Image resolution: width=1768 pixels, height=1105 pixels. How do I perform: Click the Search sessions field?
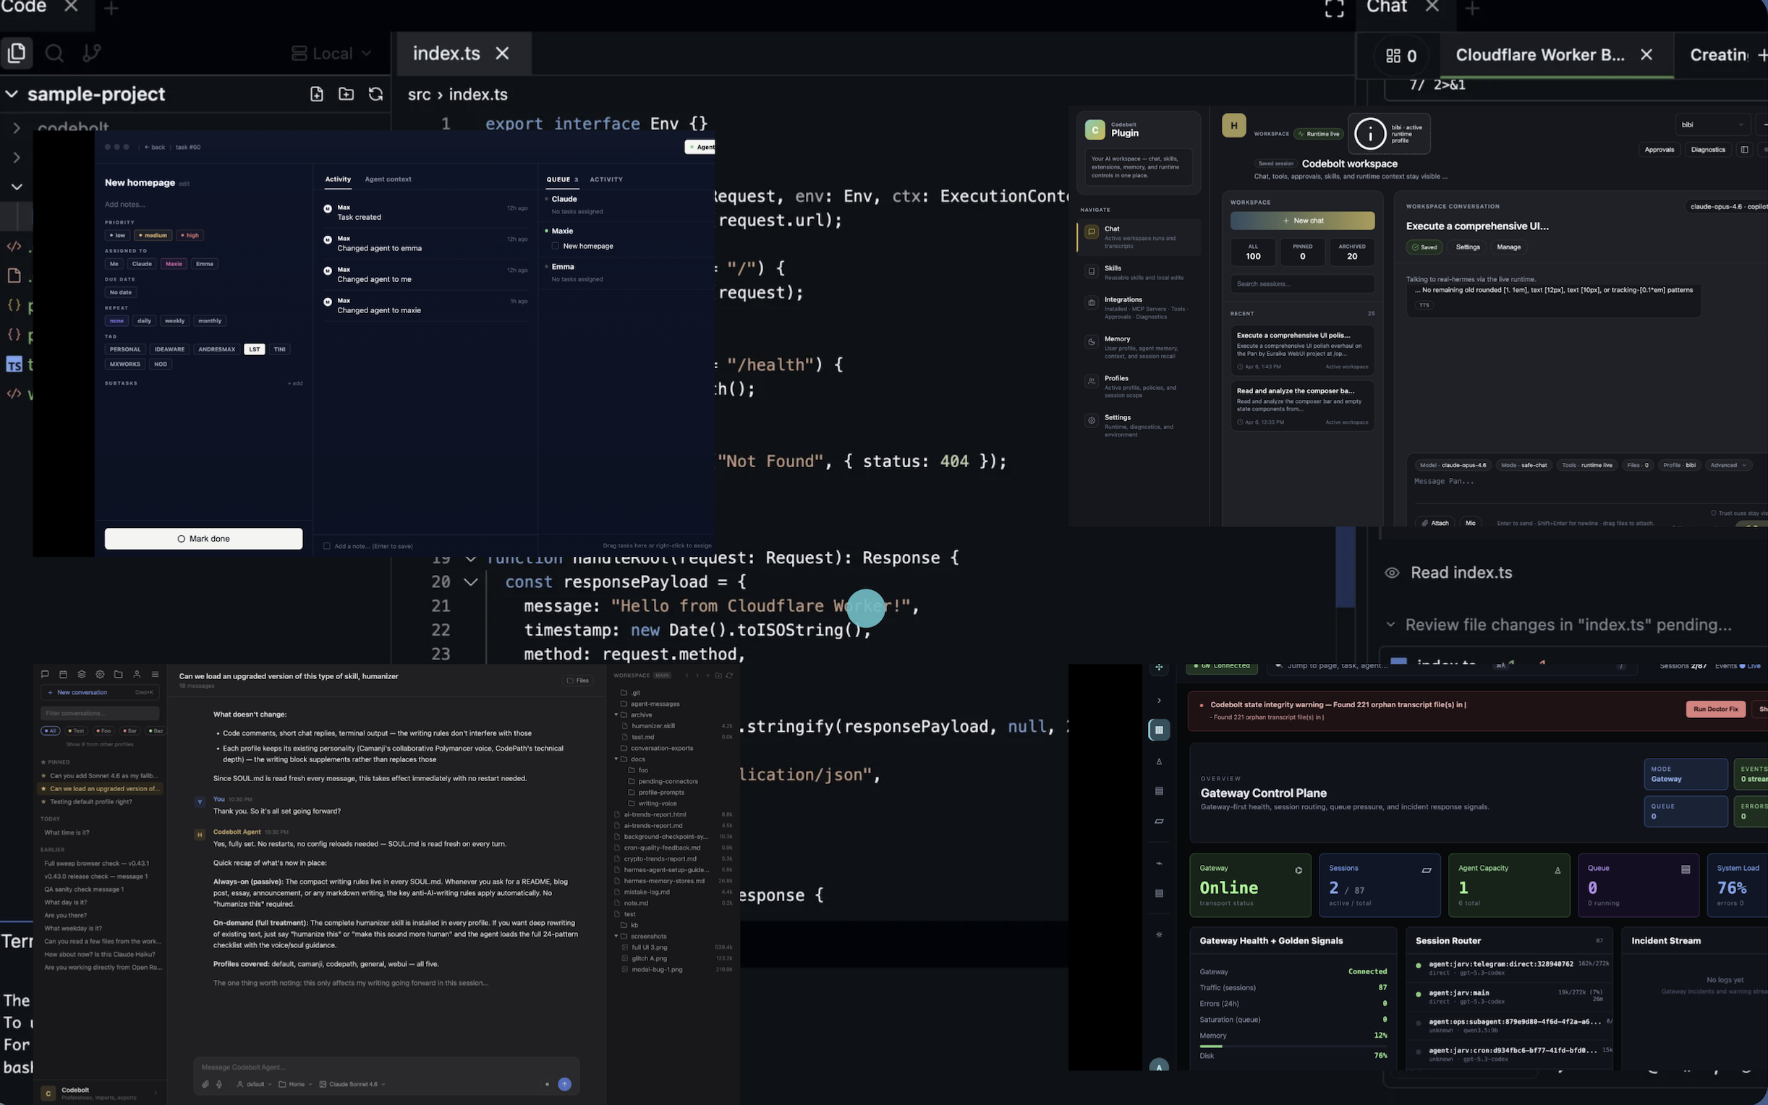[1301, 283]
